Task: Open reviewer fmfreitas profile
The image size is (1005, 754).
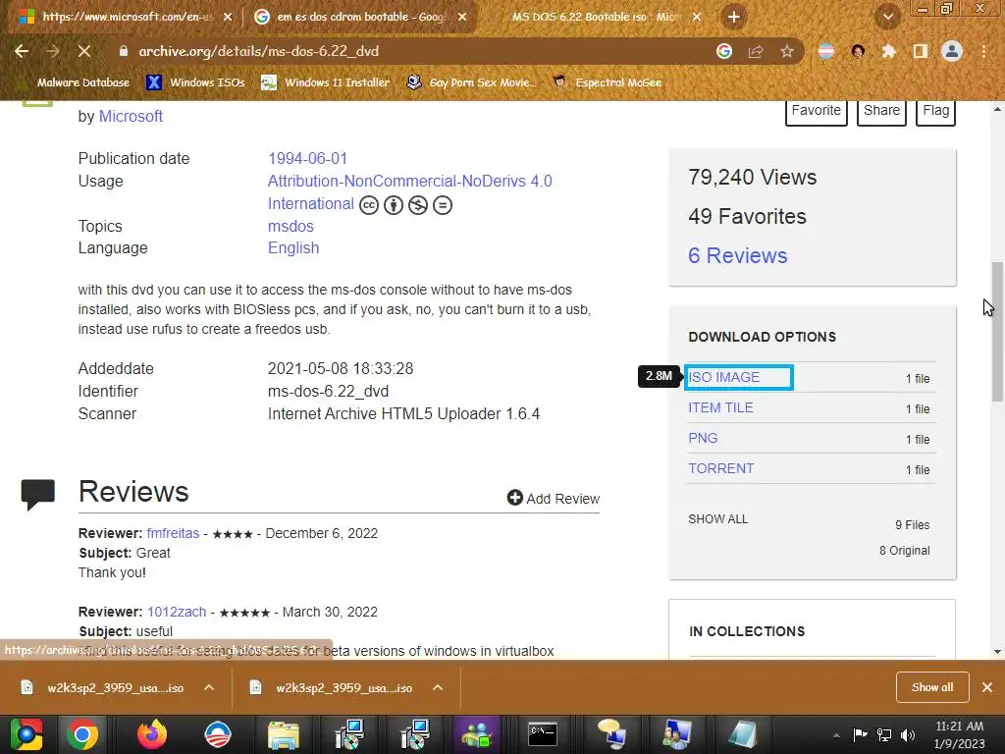Action: (x=173, y=533)
